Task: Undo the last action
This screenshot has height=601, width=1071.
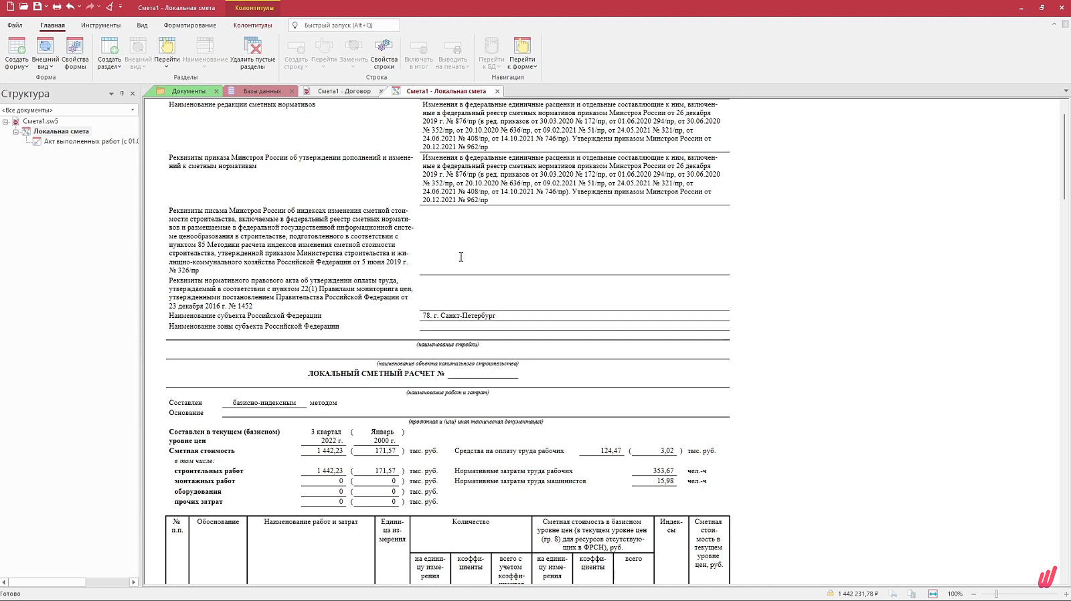Action: (x=70, y=7)
